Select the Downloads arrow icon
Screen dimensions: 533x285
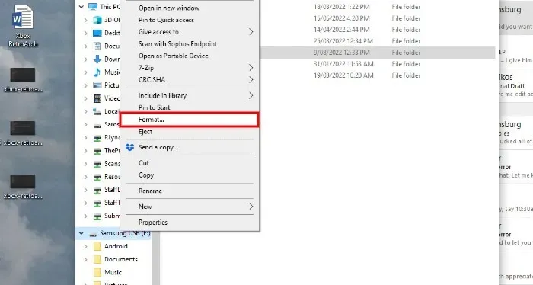click(x=97, y=59)
